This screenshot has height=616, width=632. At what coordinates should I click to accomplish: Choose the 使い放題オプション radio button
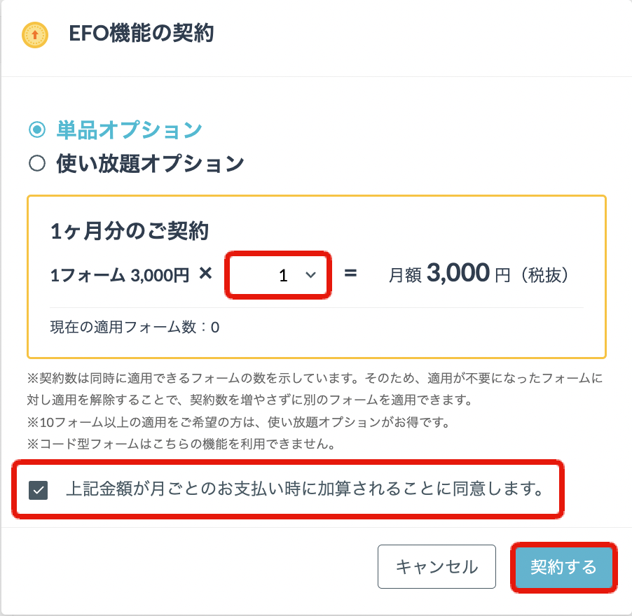[36, 164]
